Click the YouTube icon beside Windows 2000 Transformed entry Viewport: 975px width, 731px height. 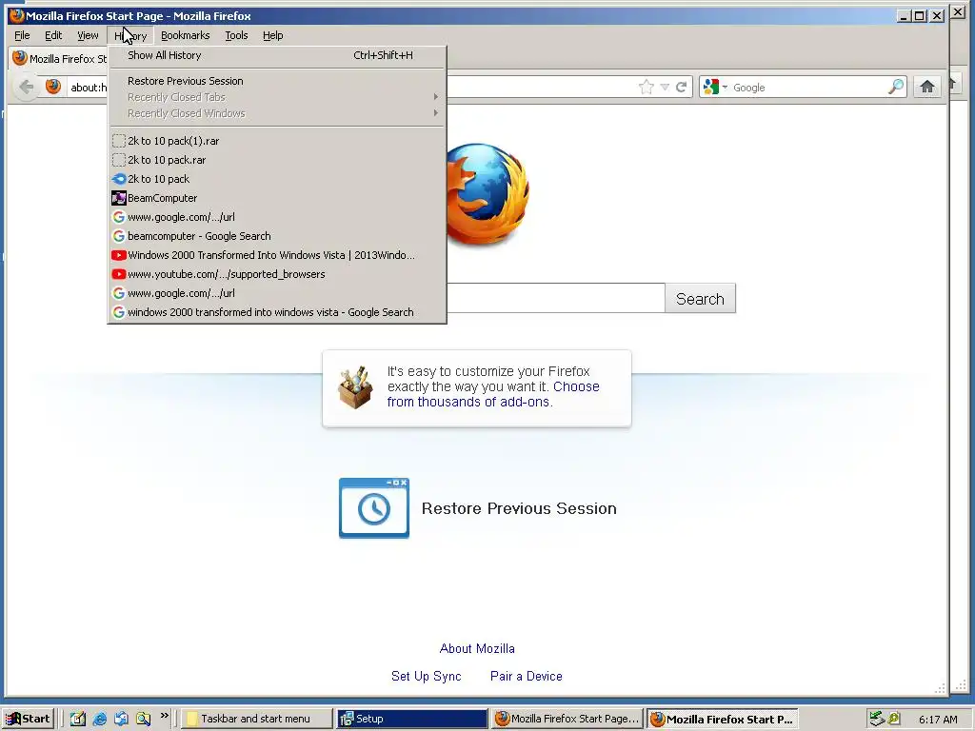118,255
